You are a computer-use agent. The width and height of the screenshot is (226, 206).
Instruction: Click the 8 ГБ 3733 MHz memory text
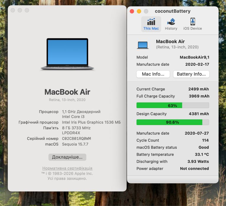coord(76,128)
